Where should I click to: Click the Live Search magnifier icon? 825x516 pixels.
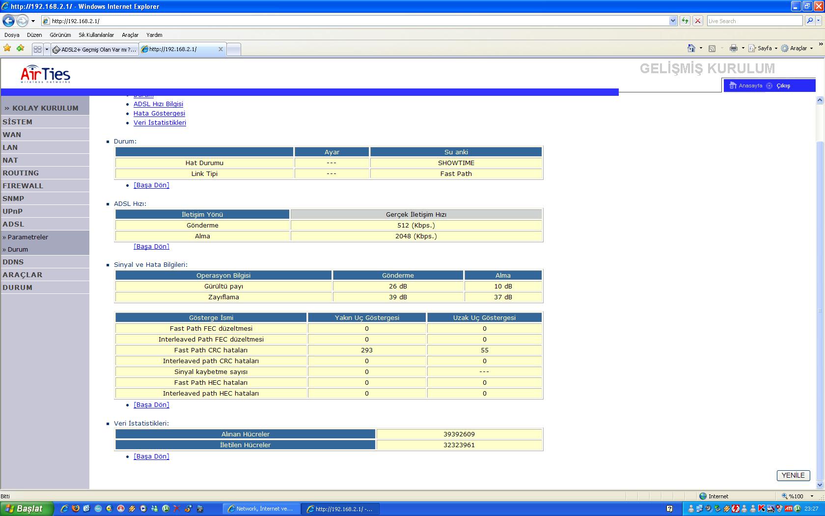click(x=810, y=21)
